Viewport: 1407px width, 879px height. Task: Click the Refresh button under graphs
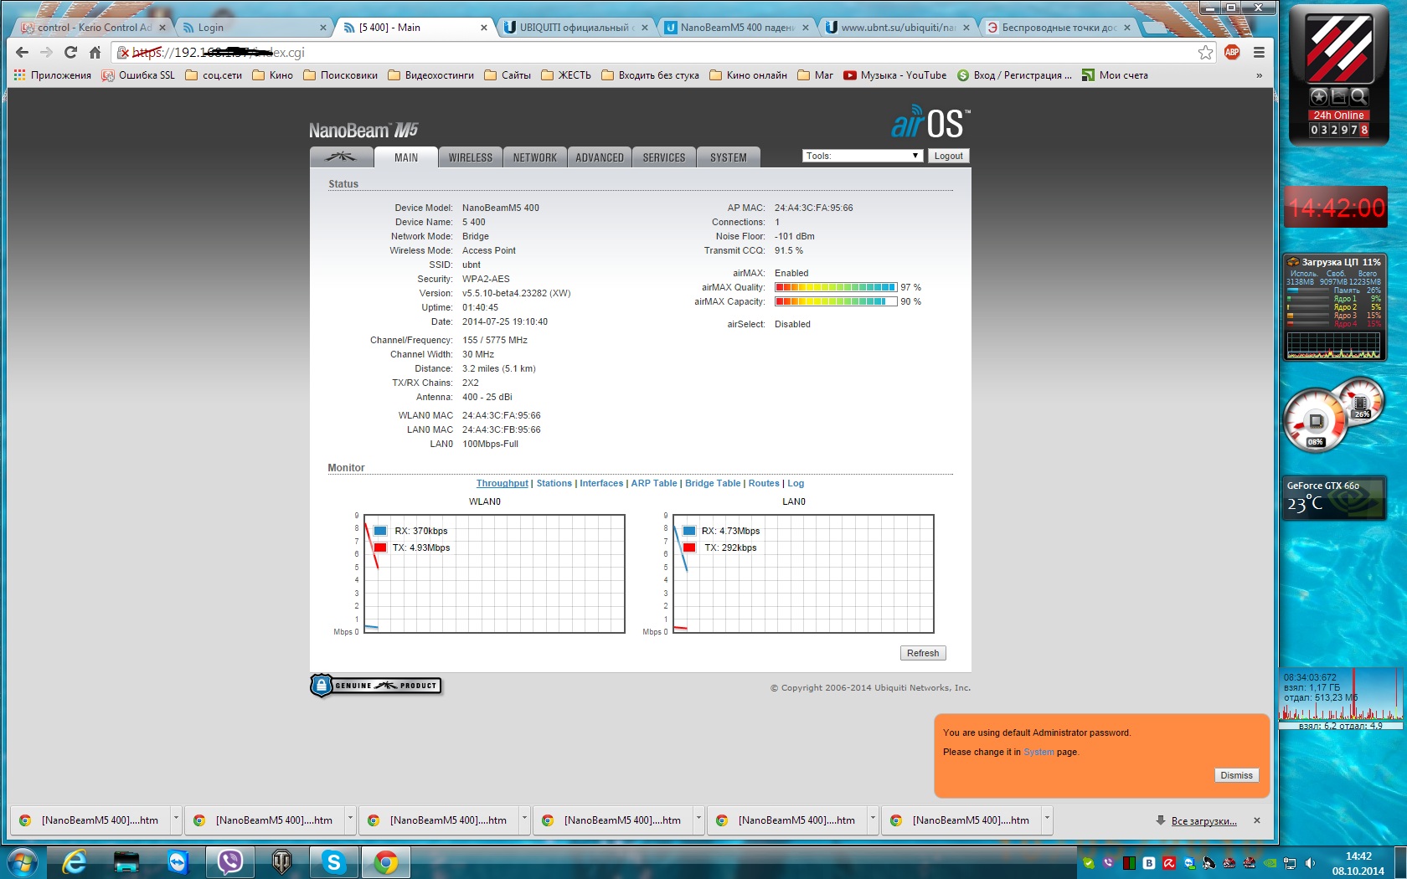(x=923, y=653)
